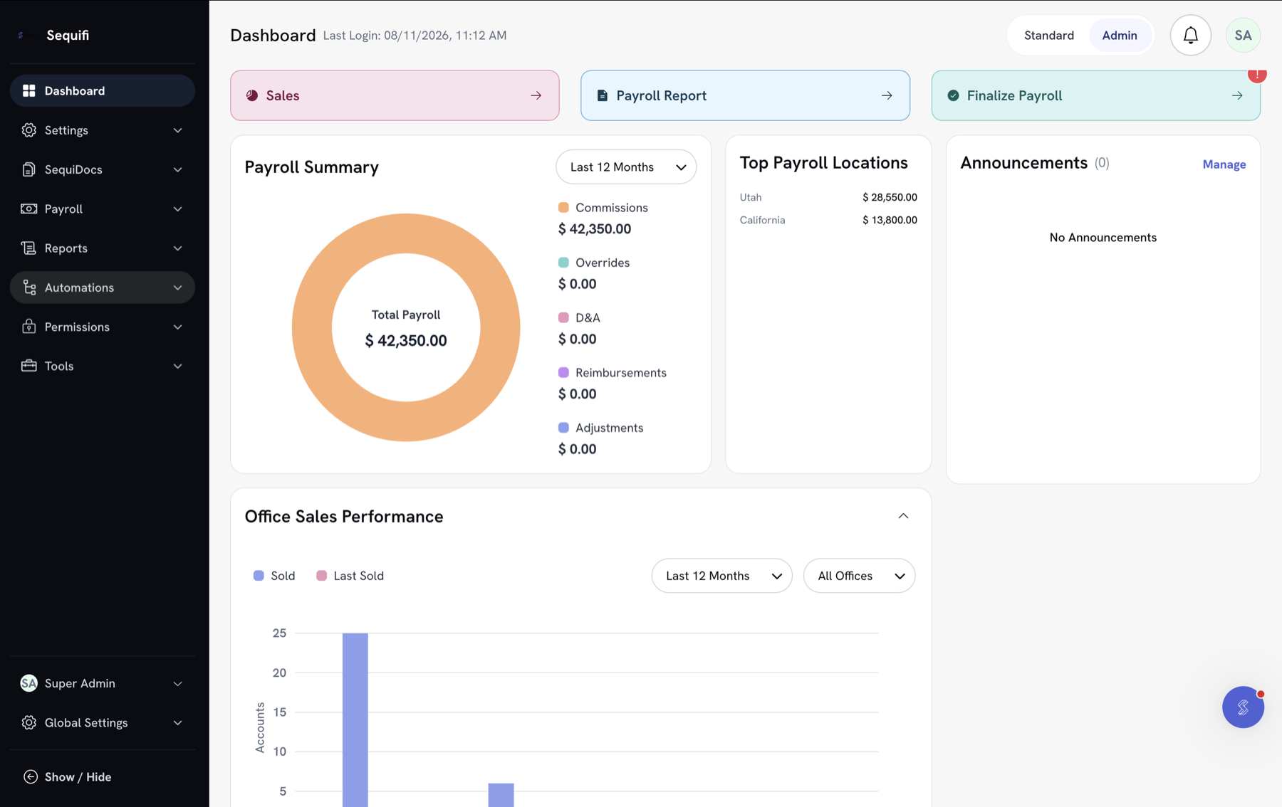This screenshot has height=807, width=1282.
Task: Click the Sales pie chart icon
Action: 252,95
